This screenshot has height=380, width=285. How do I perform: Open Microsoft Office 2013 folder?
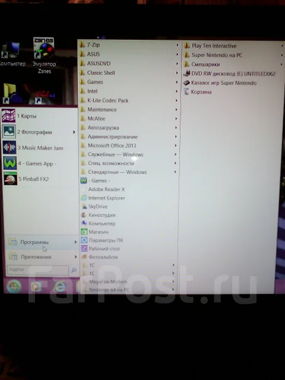click(129, 145)
